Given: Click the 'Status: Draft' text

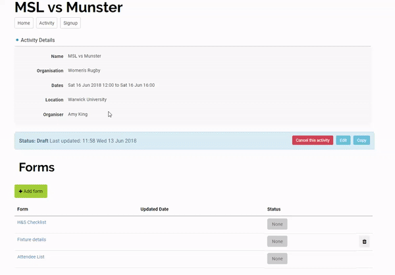Looking at the screenshot, I should (34, 141).
